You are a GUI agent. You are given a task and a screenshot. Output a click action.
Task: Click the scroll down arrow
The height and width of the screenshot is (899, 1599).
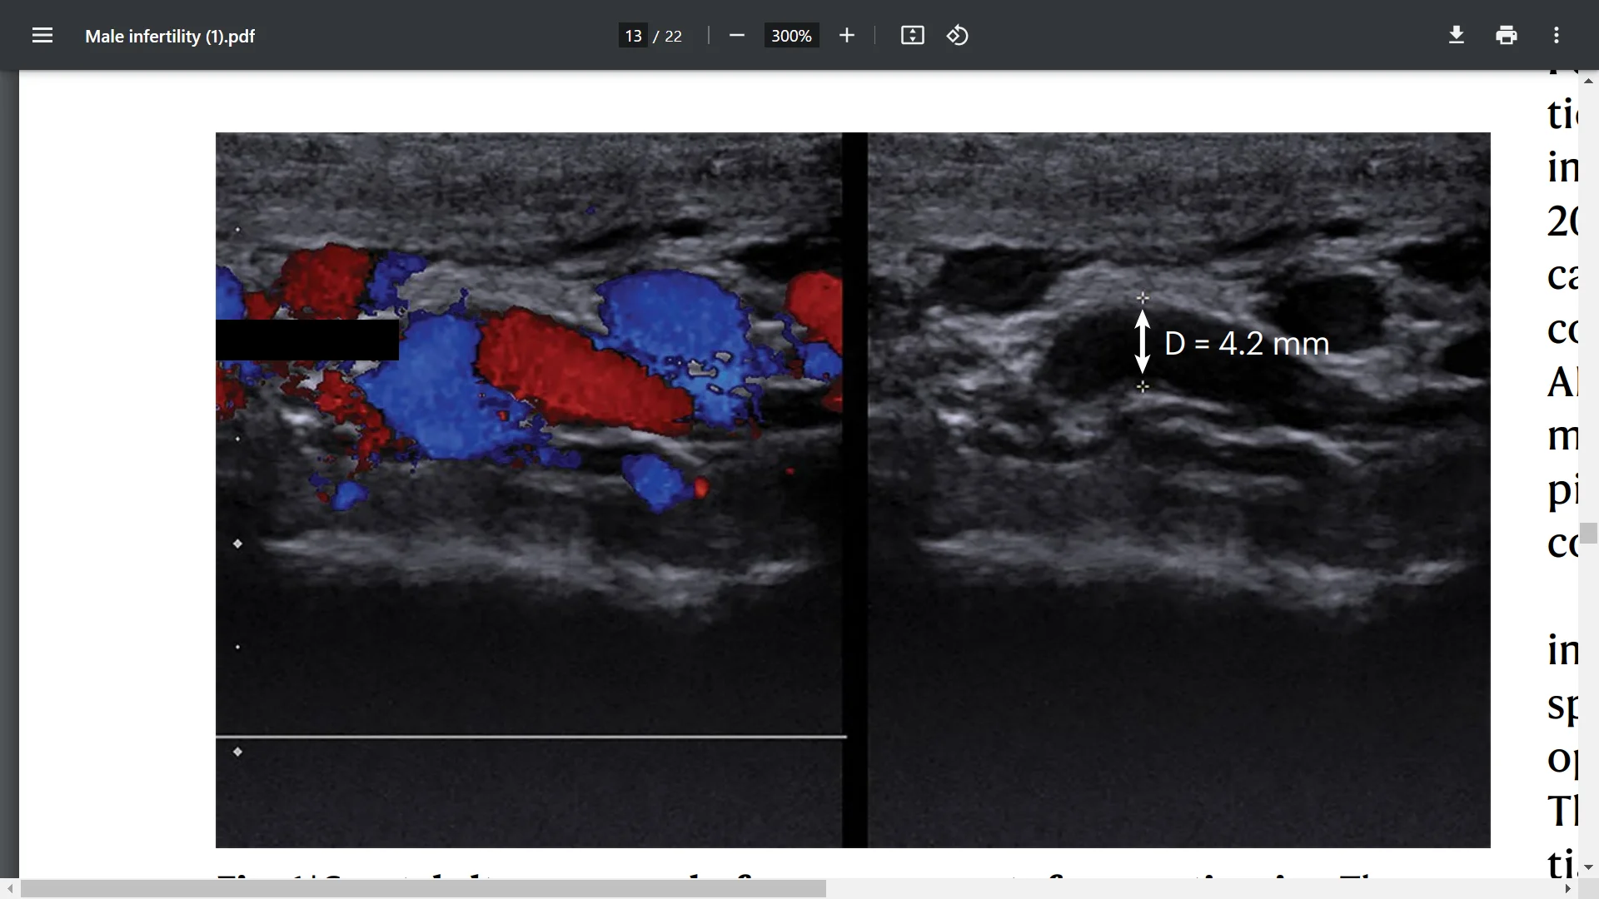tap(1589, 867)
